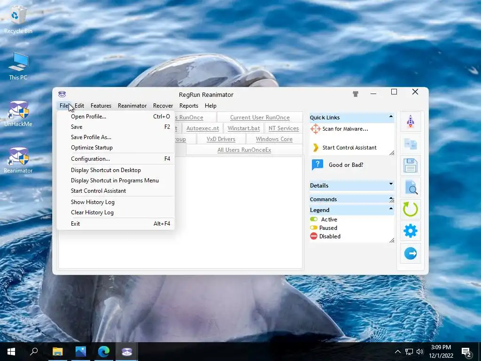Switch to Windows Core tab
The width and height of the screenshot is (481, 361).
click(x=274, y=139)
